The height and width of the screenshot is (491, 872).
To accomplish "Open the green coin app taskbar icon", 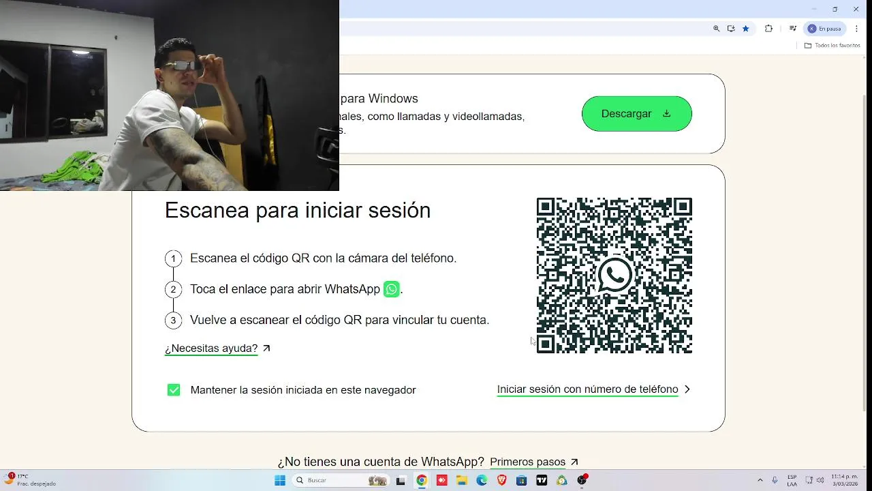I will pos(562,480).
